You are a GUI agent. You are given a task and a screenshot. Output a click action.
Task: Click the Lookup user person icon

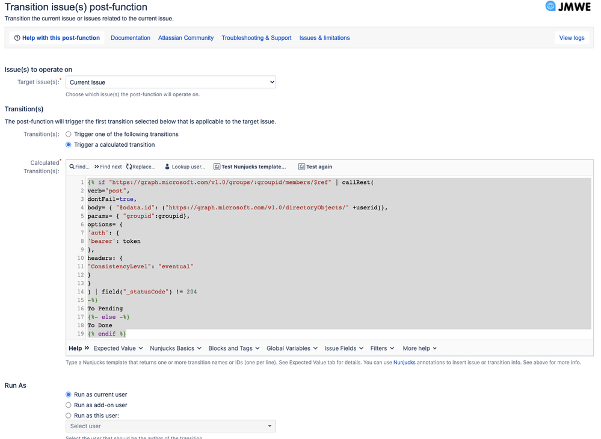167,167
